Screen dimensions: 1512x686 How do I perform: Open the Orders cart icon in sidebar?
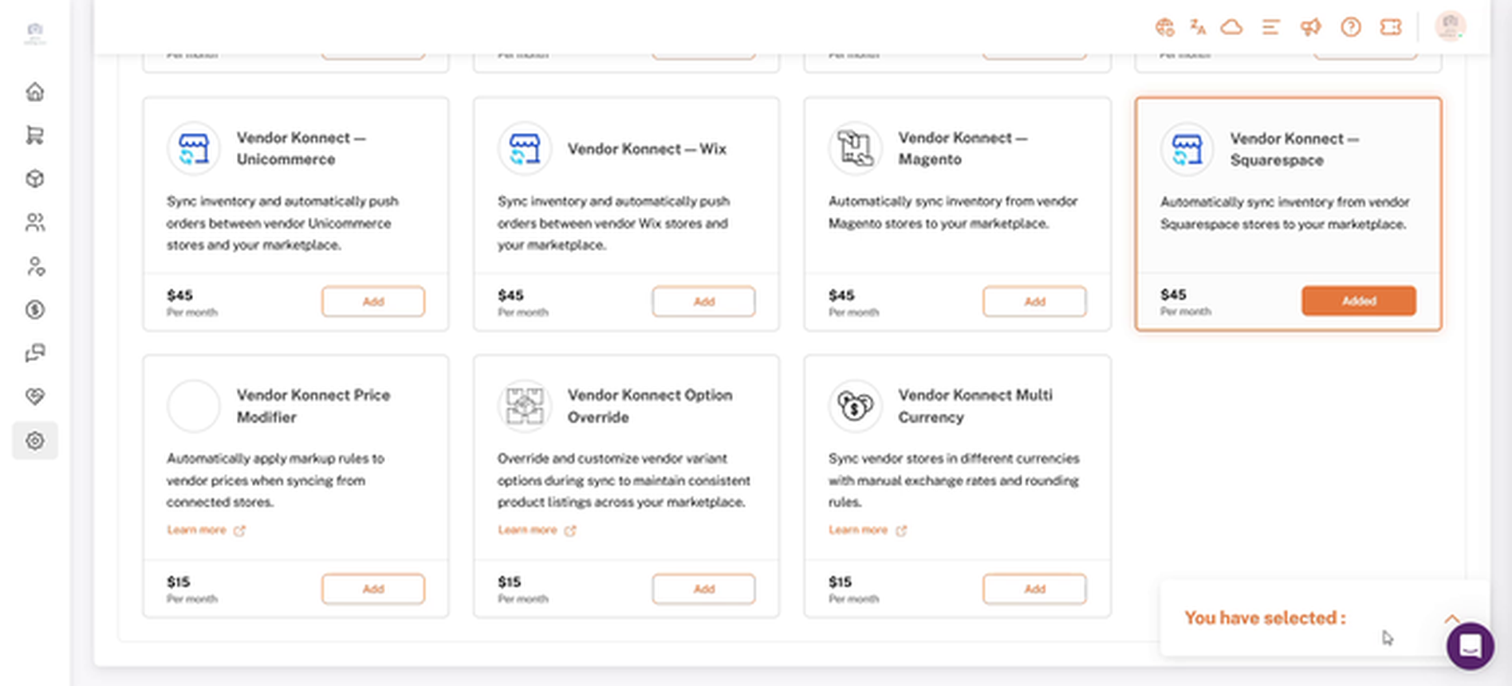click(35, 135)
